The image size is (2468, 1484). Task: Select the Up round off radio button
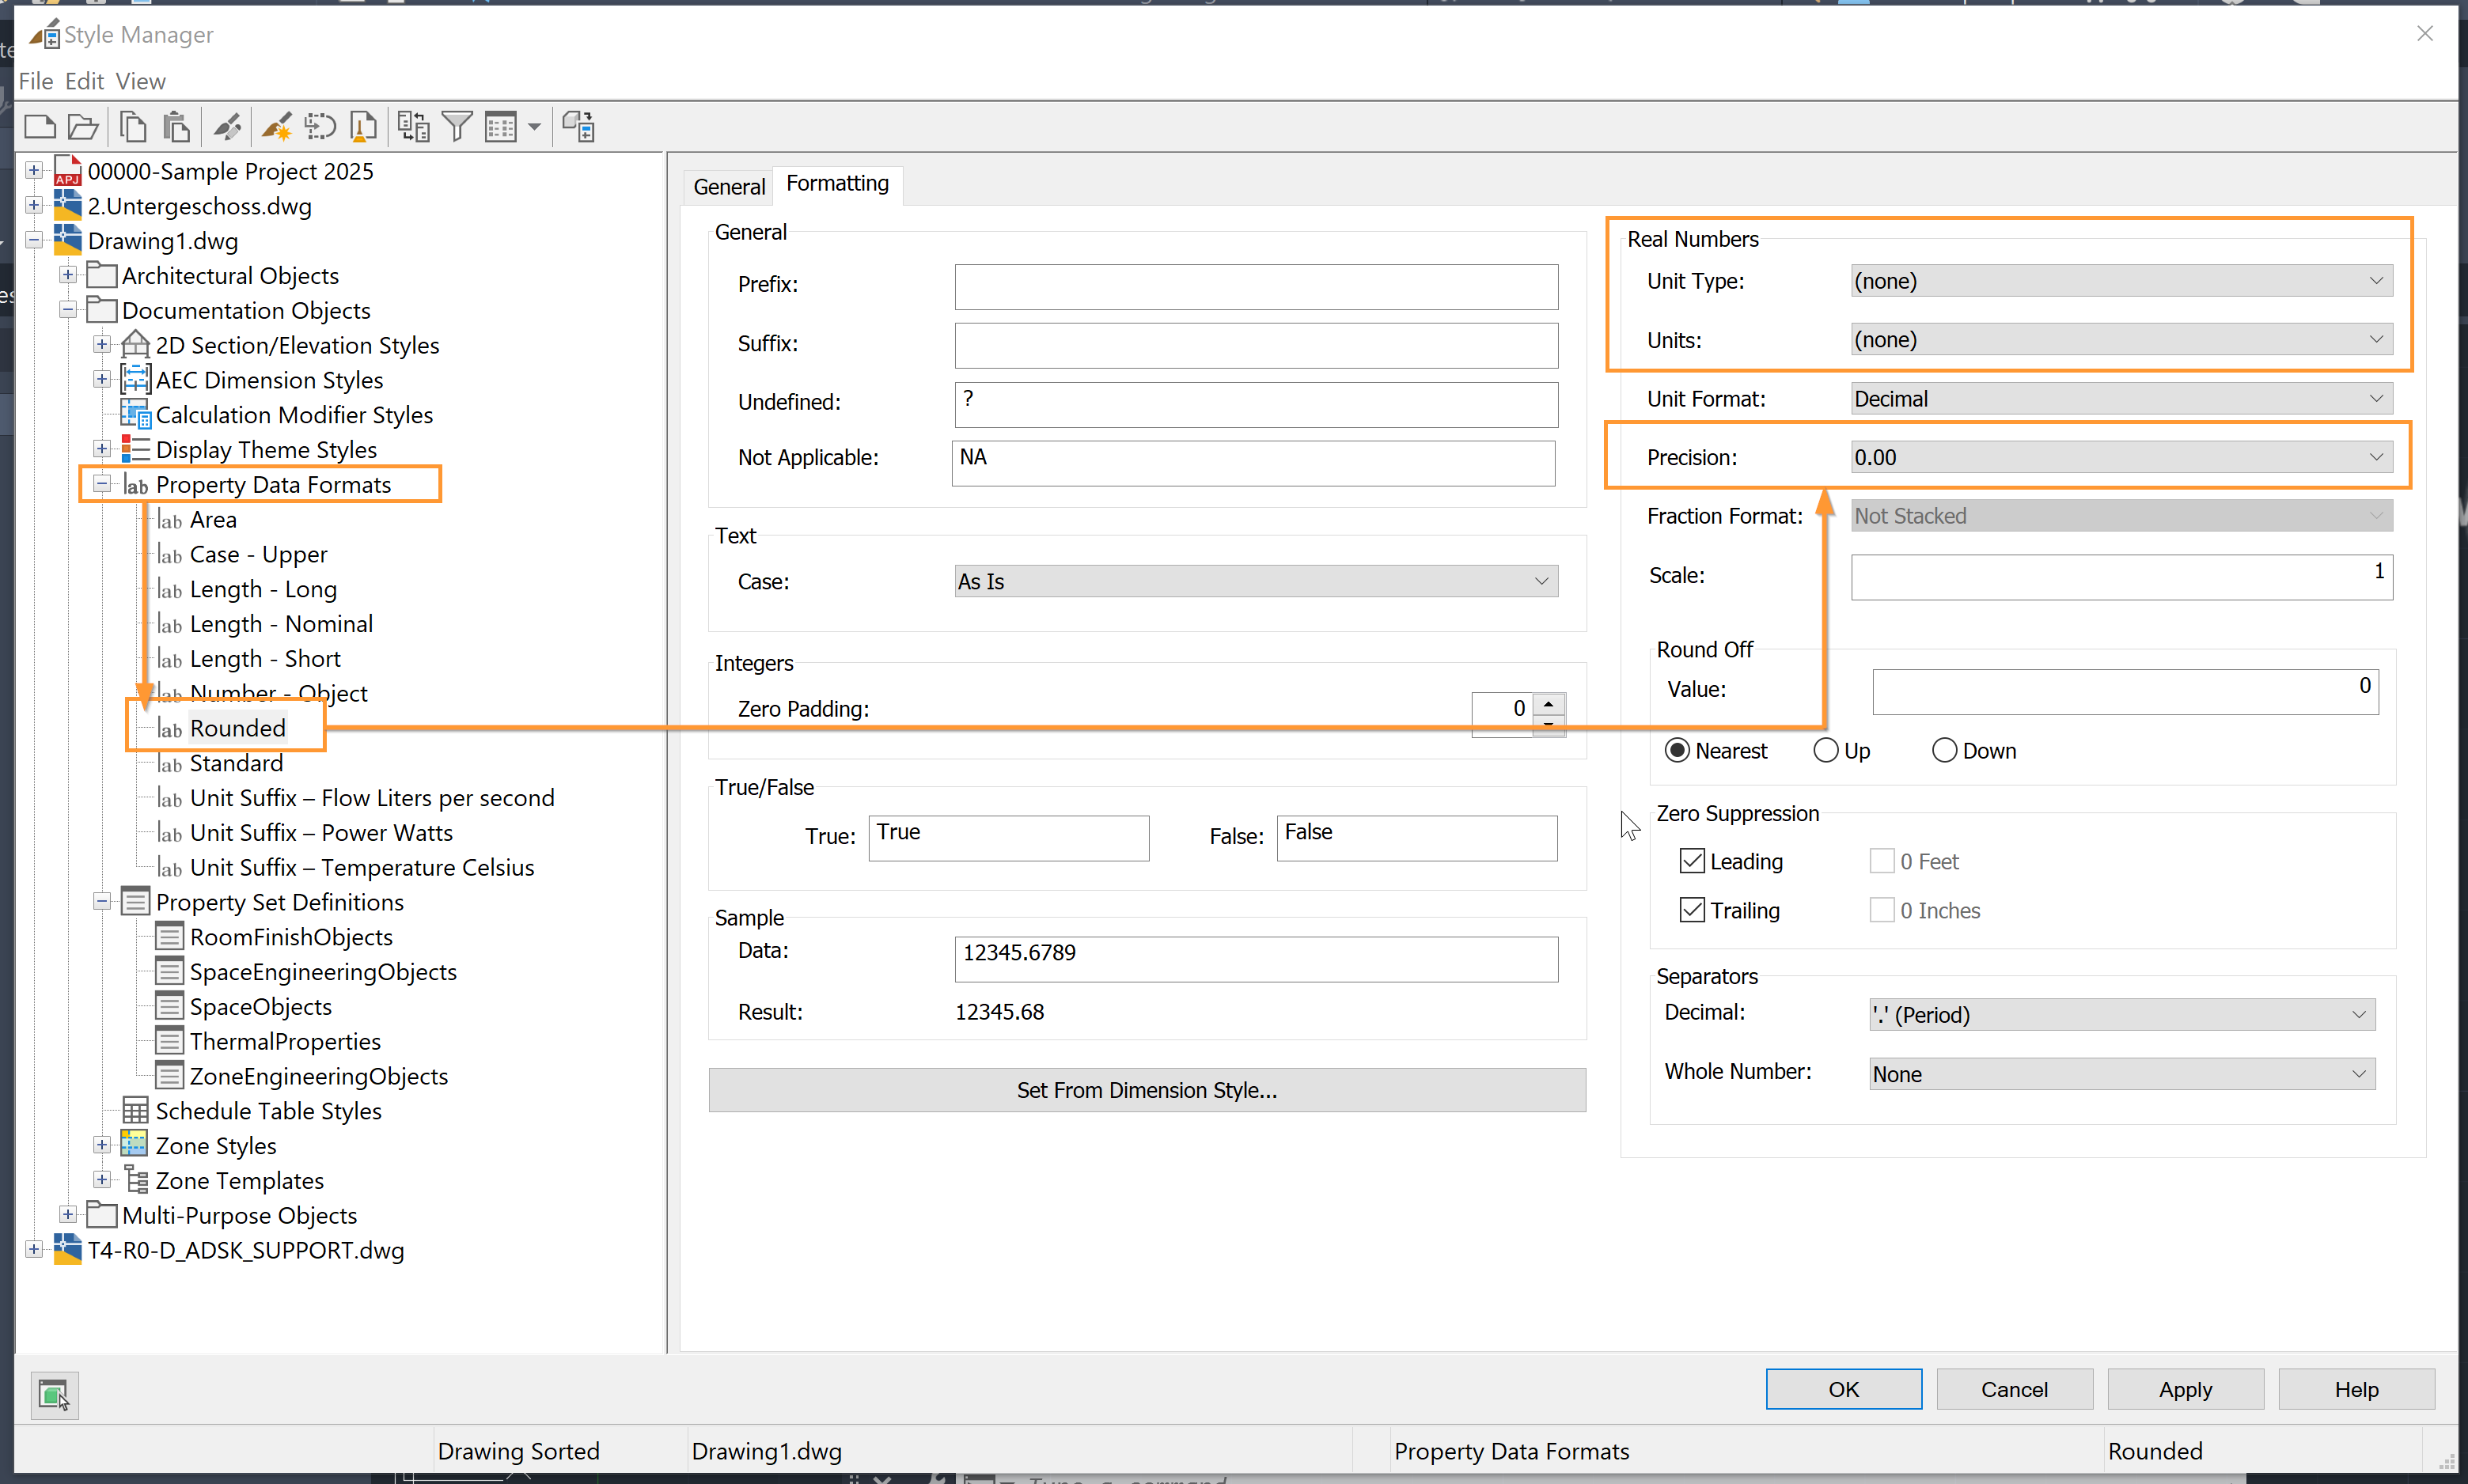tap(1825, 749)
